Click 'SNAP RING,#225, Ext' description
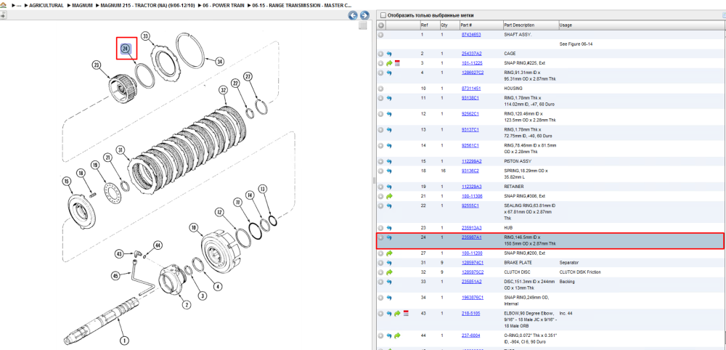 coord(525,63)
